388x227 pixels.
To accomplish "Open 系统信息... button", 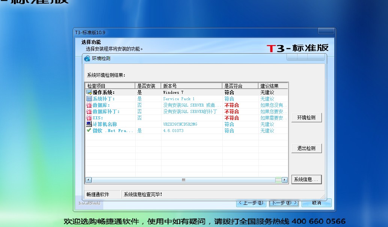I will point(306,179).
